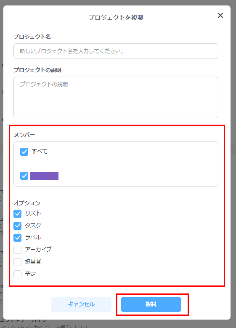The image size is (236, 328).
Task: Click the オプション section heading
Action: coord(27,203)
